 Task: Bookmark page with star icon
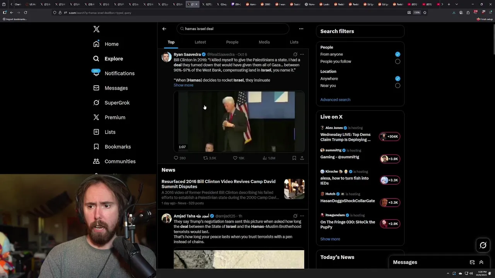(x=425, y=12)
